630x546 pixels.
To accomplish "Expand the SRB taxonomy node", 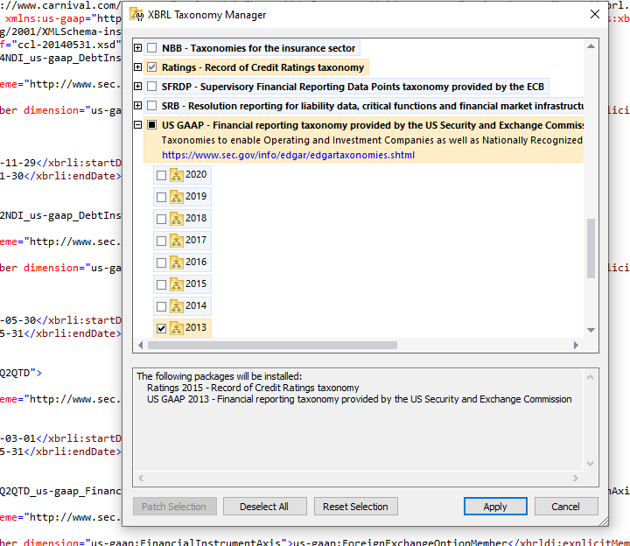I will click(x=137, y=106).
